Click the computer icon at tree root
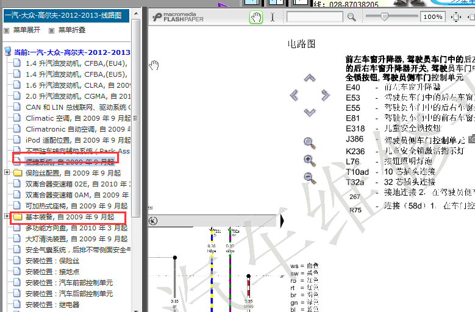475x312 pixels. click(8, 51)
